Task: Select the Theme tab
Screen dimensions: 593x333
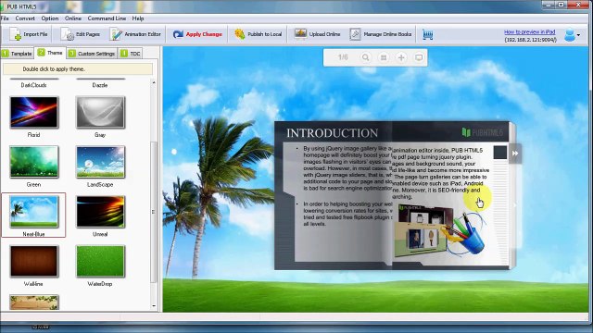Action: (x=50, y=53)
